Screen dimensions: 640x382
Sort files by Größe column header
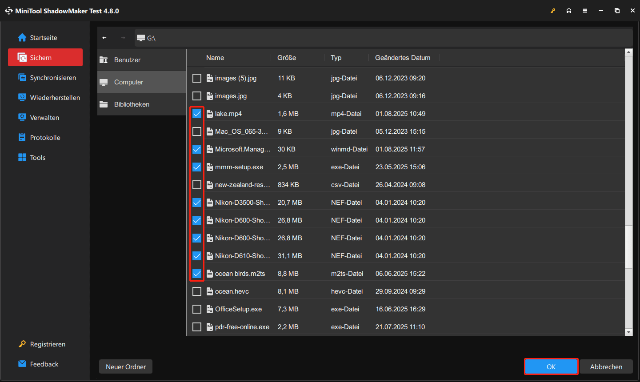click(x=287, y=58)
